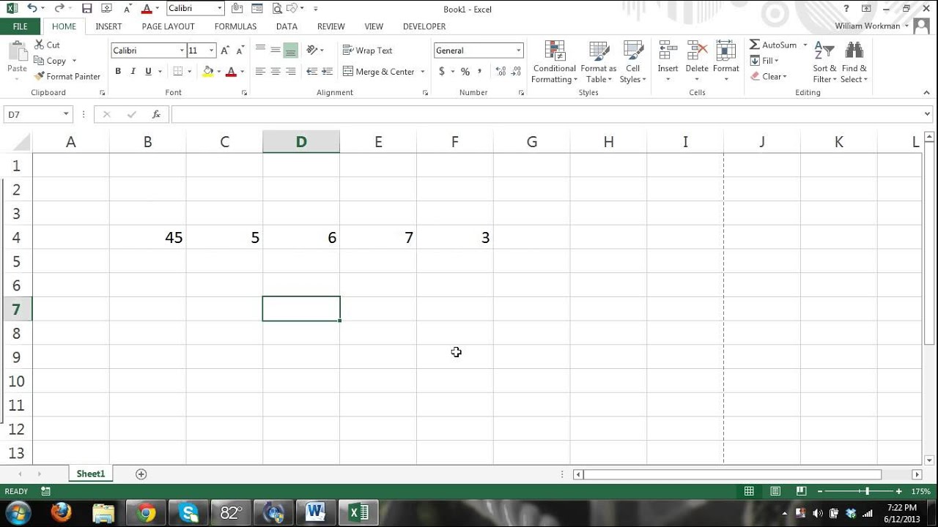938x527 pixels.
Task: Toggle bottom align
Action: pos(291,50)
